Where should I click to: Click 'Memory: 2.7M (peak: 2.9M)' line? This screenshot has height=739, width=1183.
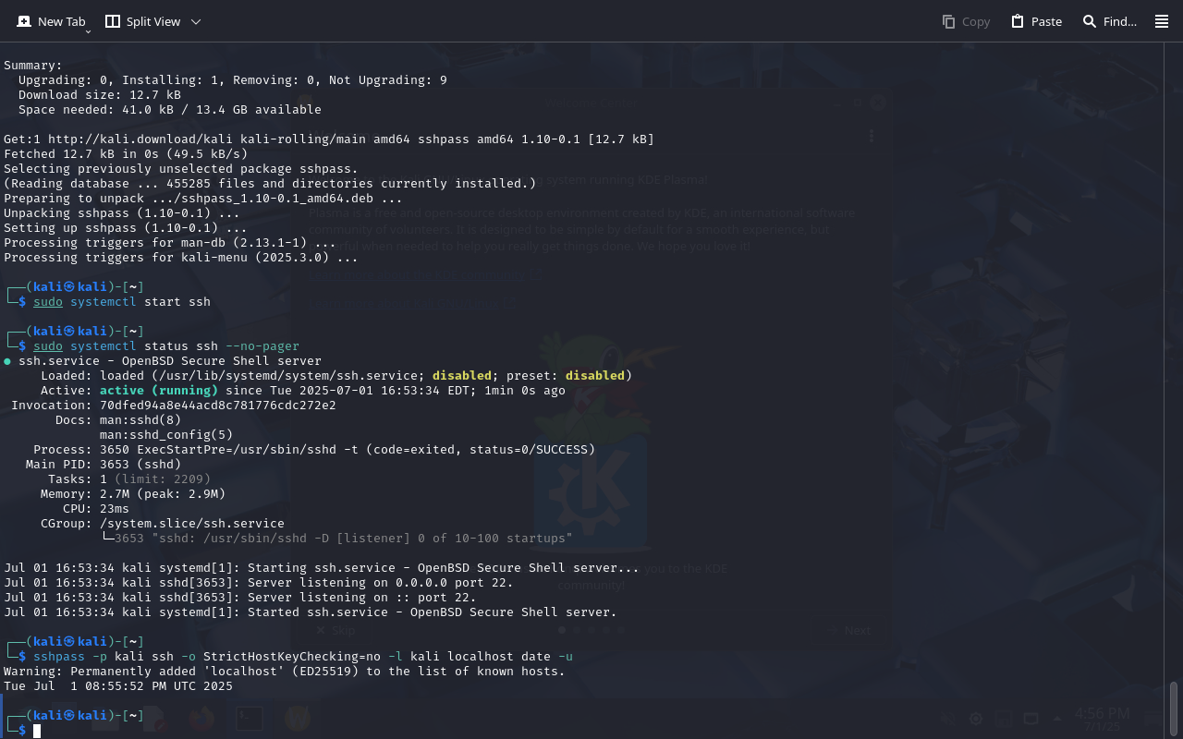point(133,494)
